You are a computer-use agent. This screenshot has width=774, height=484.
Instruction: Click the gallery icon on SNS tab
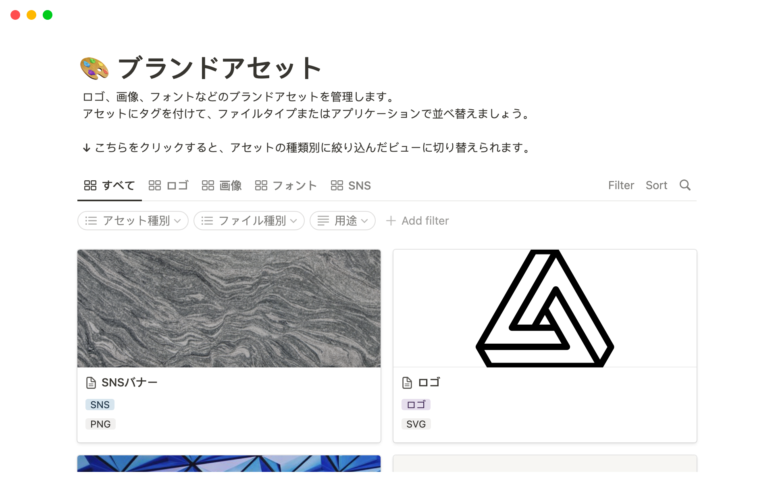pos(337,186)
